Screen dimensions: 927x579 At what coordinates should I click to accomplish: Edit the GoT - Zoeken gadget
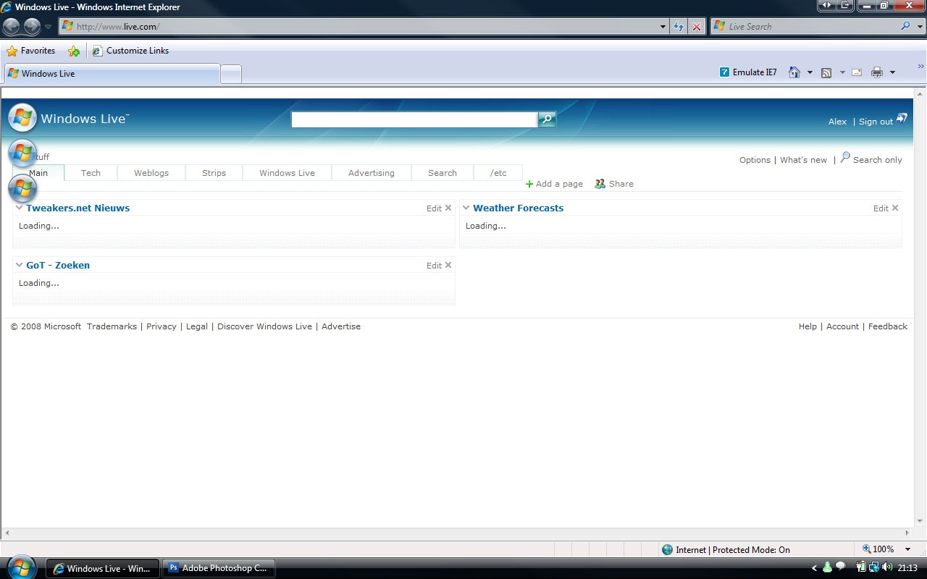tap(434, 266)
